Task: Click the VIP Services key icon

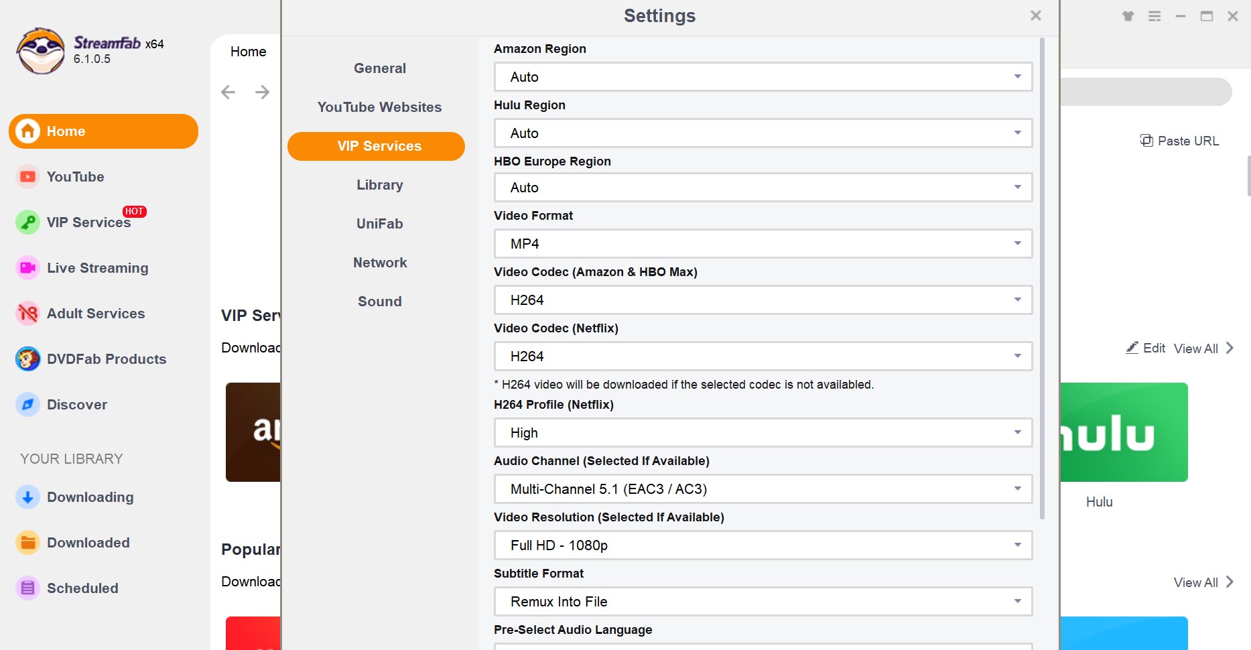Action: [27, 222]
